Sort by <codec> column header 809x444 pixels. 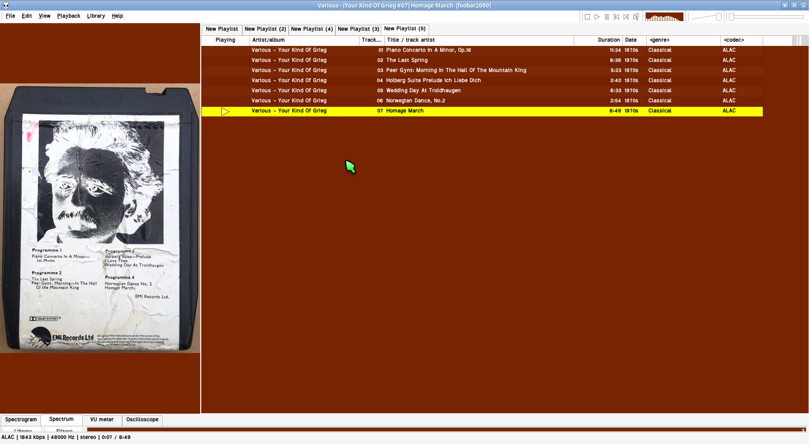coord(742,40)
